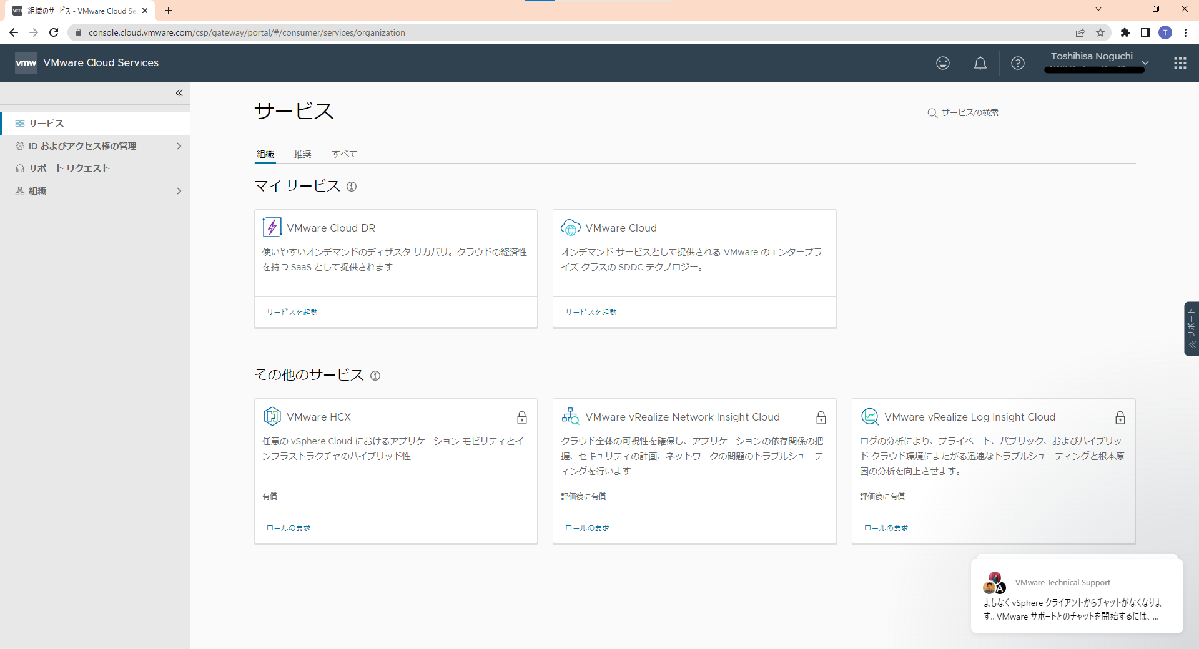Image resolution: width=1199 pixels, height=649 pixels.
Task: Click the VMware Cloud globe icon
Action: pos(571,228)
